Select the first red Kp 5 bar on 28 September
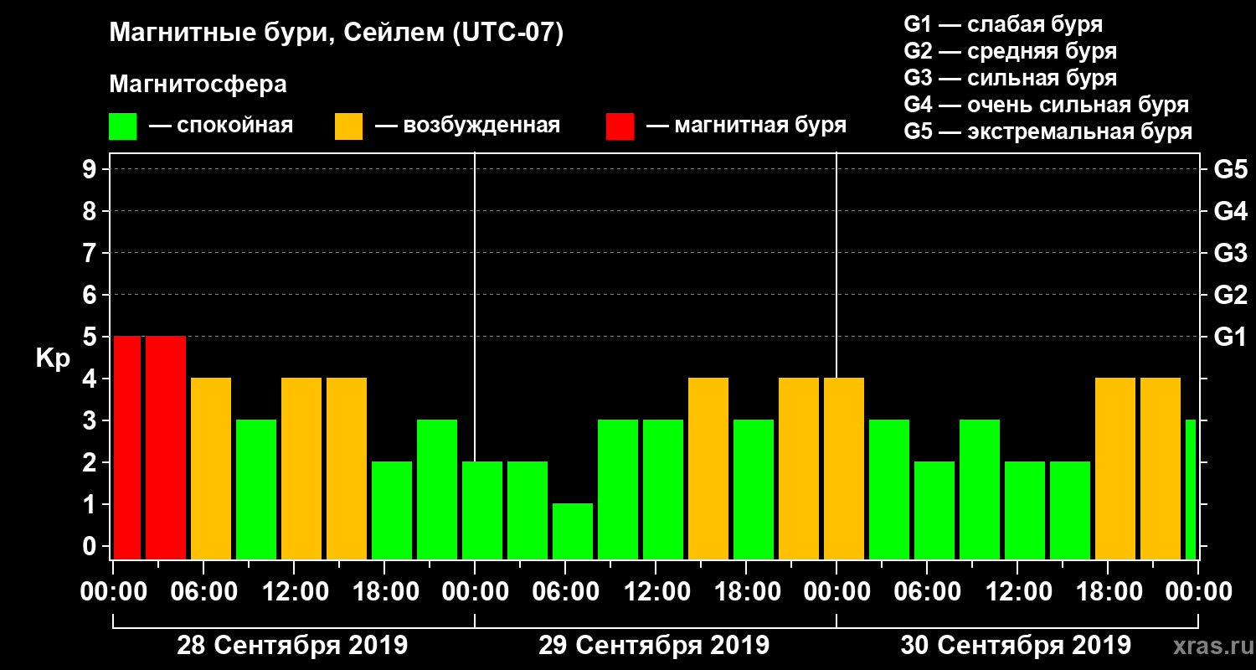The image size is (1256, 670). (x=127, y=447)
